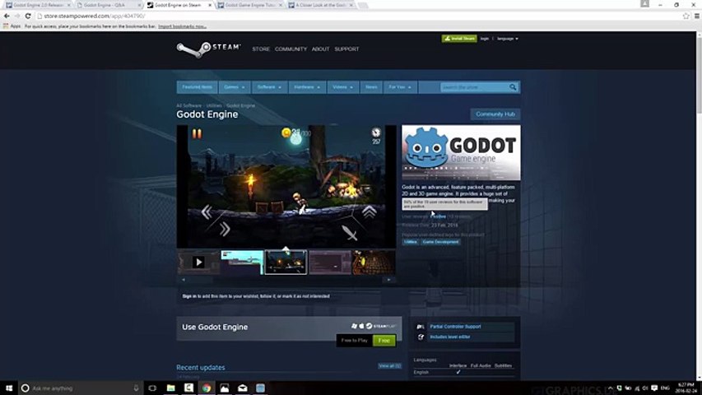Expand the Software store dropdown
The width and height of the screenshot is (702, 395).
coord(269,87)
